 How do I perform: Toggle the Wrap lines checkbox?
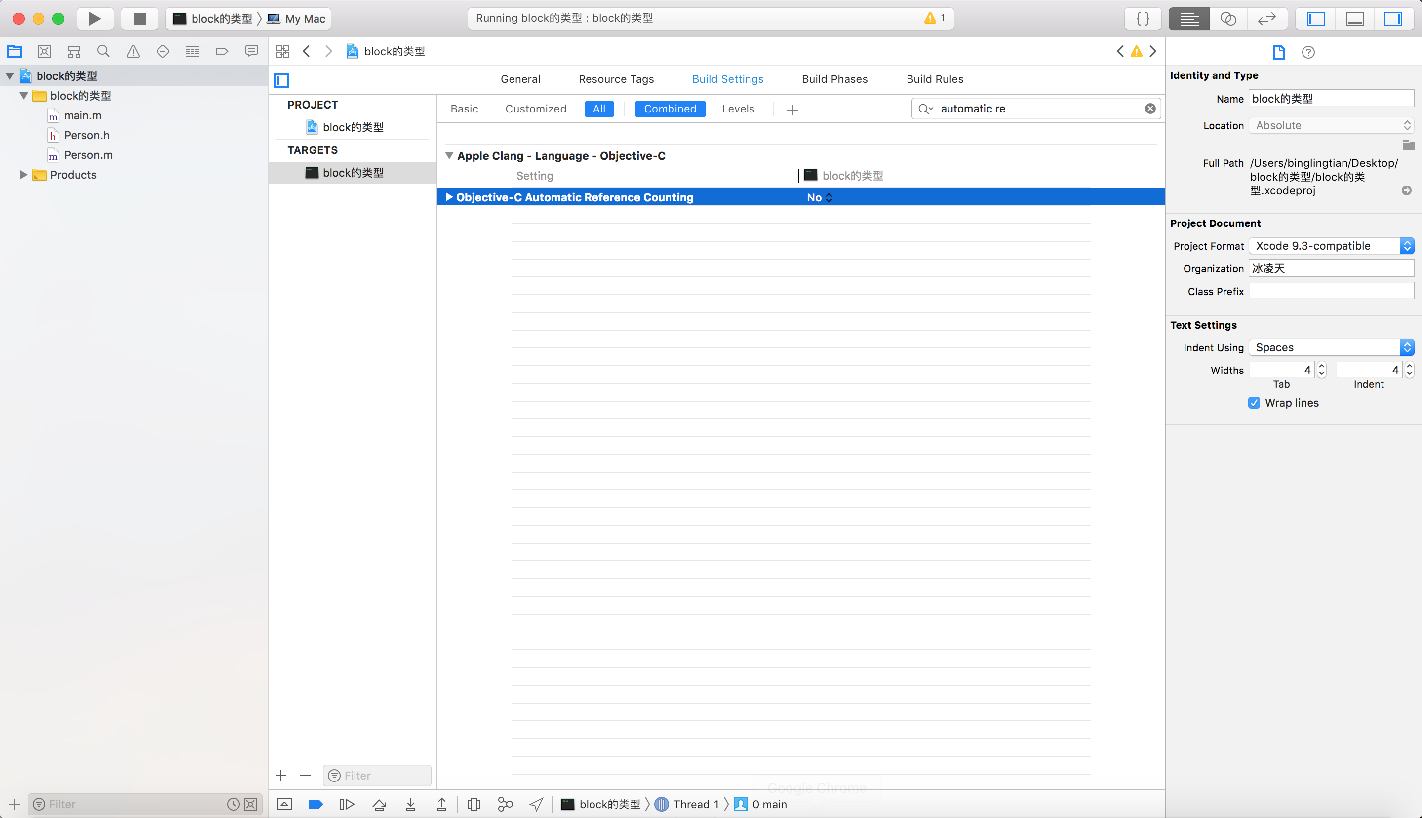(x=1254, y=403)
